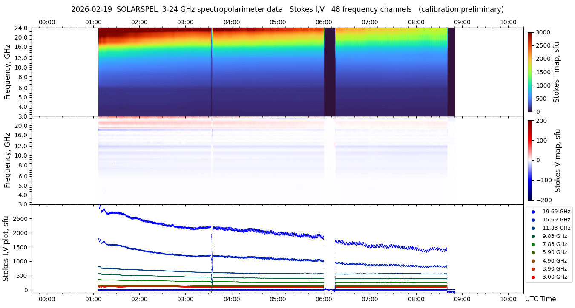Click the 9.83 GHz legend marker dot

point(533,236)
